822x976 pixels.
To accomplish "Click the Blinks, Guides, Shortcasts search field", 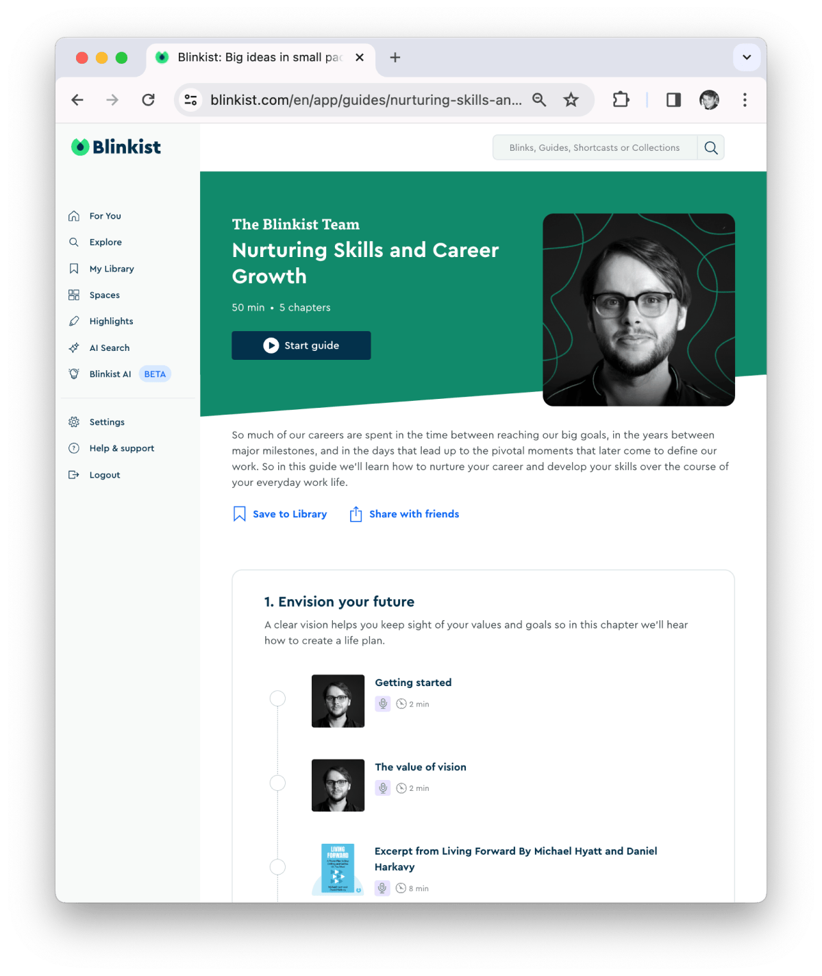I will point(595,147).
